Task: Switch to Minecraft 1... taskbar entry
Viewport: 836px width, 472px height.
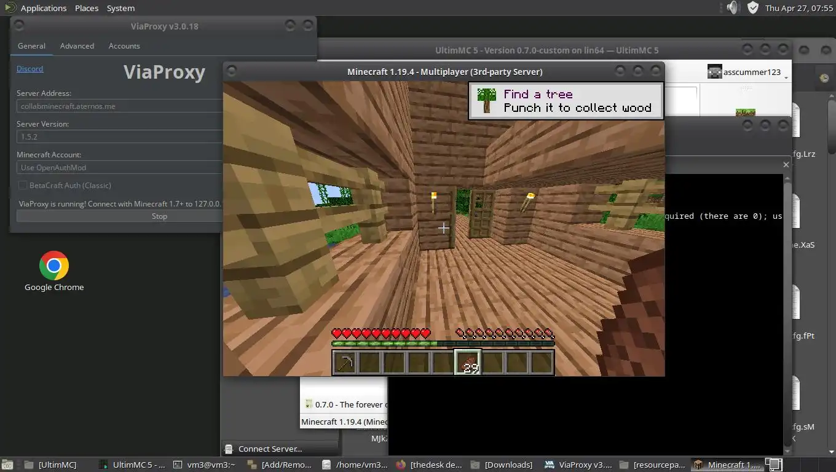Action: point(727,465)
